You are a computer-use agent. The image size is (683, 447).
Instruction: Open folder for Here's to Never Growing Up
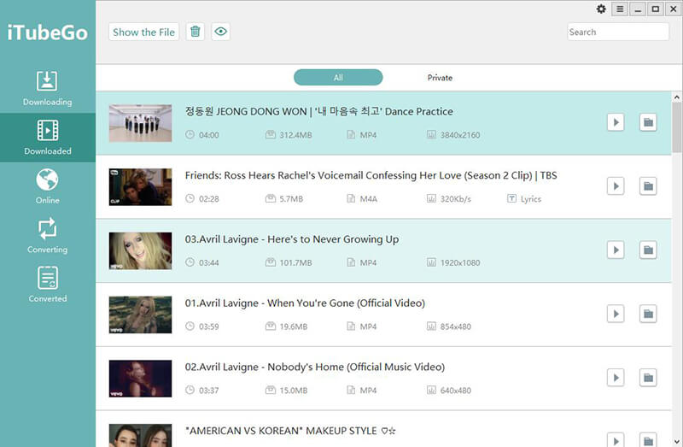(x=648, y=250)
